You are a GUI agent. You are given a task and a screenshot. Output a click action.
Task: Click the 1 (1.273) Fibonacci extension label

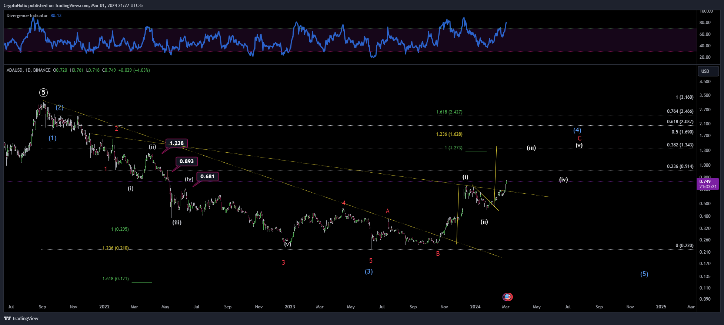[453, 148]
